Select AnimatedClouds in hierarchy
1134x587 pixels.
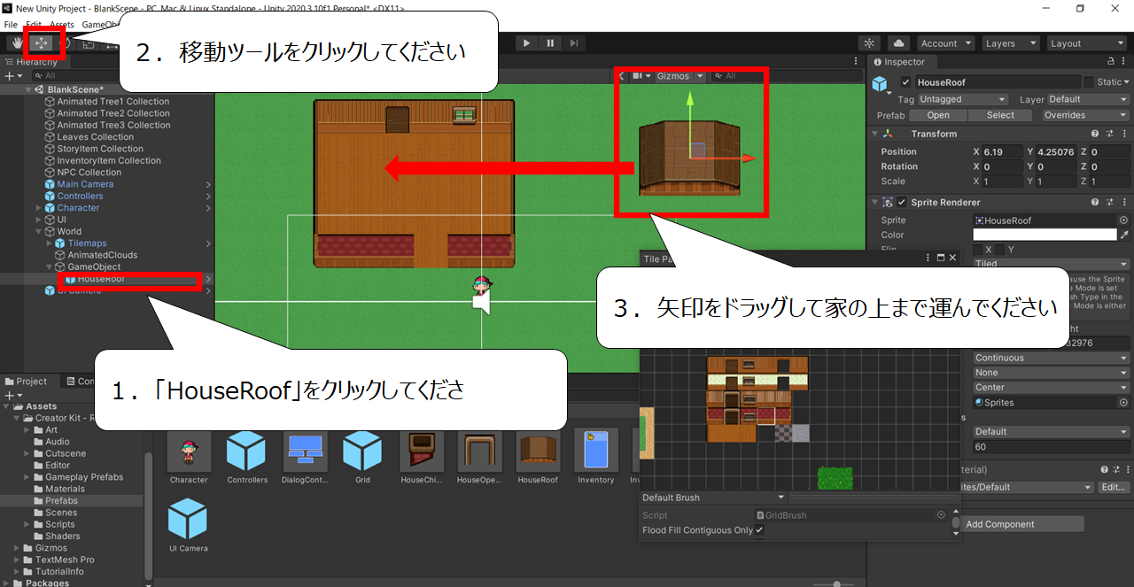103,255
